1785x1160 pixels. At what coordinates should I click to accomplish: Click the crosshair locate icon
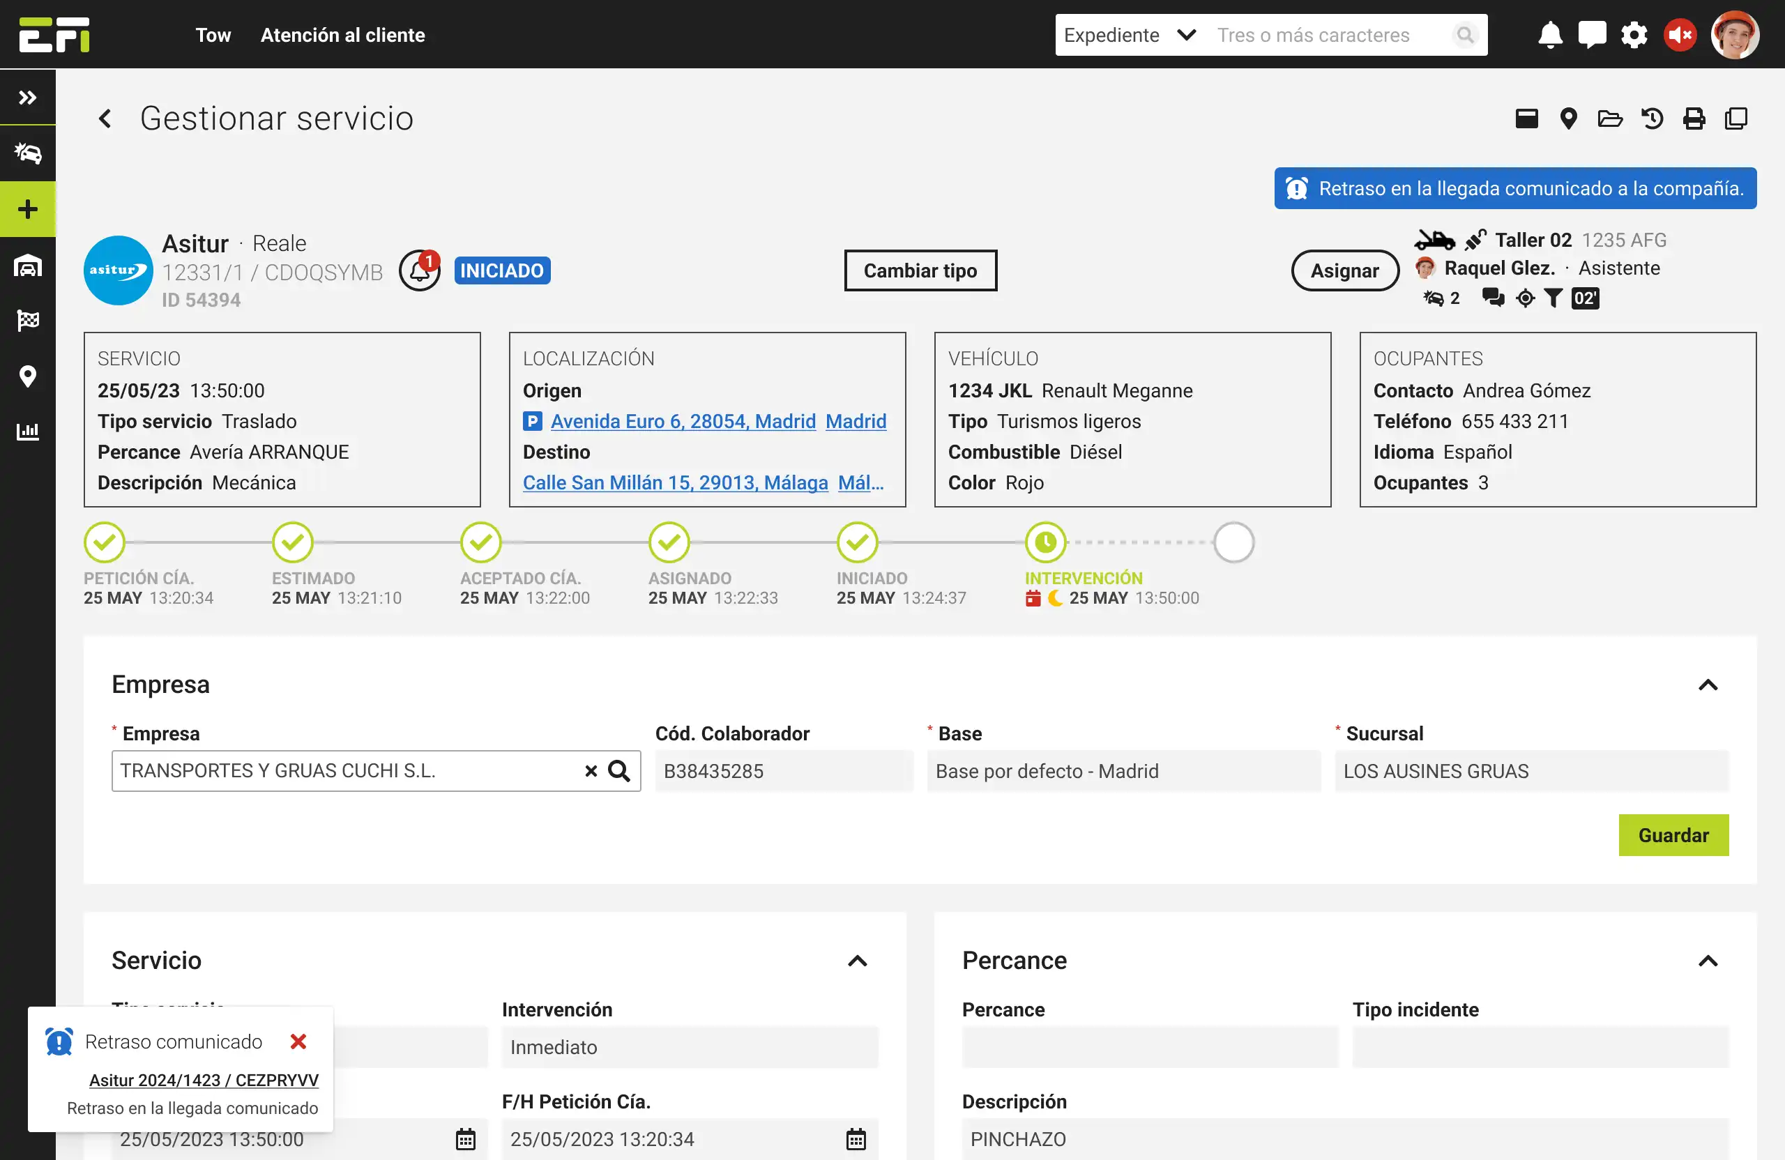point(1525,298)
